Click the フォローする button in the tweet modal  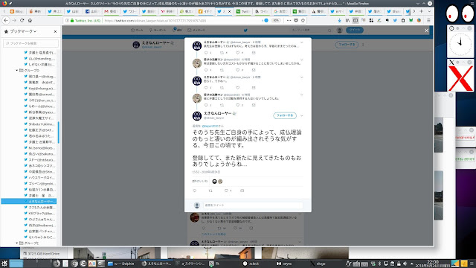[285, 115]
